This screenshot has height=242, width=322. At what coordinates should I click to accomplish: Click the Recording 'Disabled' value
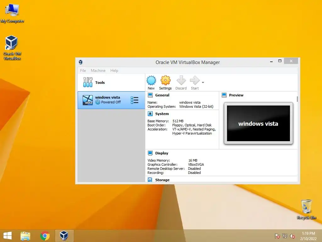coord(194,173)
